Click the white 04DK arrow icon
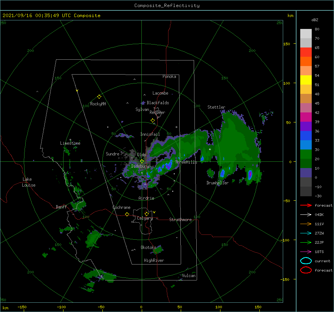 coord(306,215)
